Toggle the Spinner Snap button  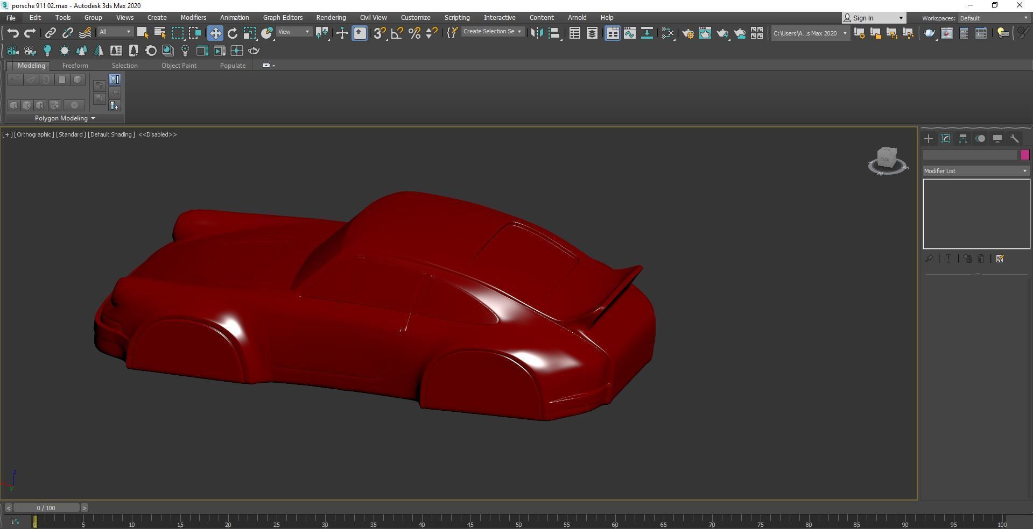tap(431, 33)
